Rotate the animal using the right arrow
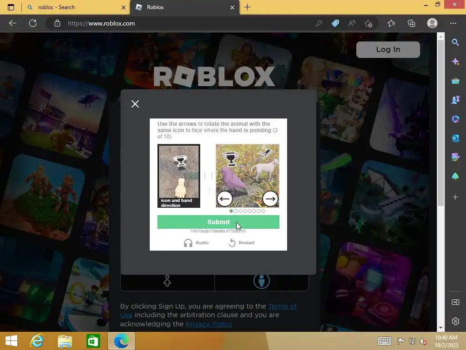 tap(270, 199)
